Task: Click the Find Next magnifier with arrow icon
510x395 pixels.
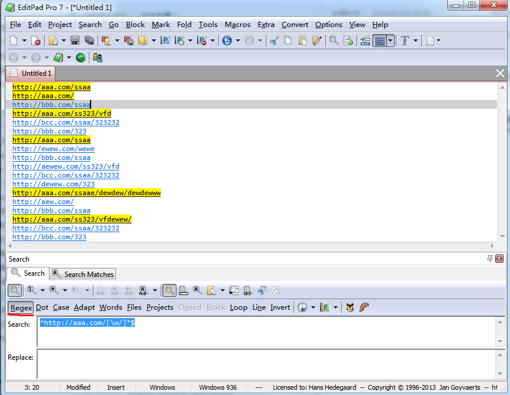Action: tap(54, 290)
